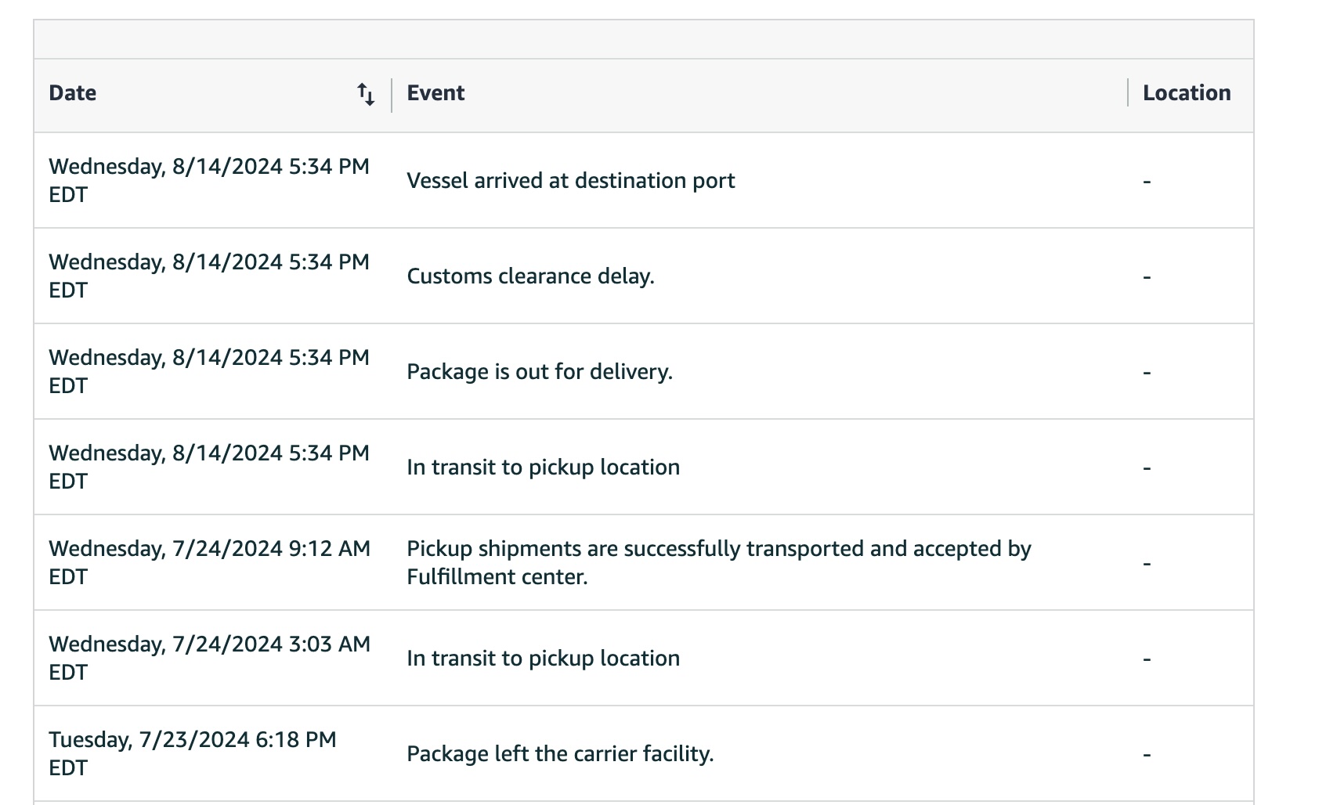1319x805 pixels.
Task: Click the date cell for the out for delivery row
Action: tap(209, 372)
